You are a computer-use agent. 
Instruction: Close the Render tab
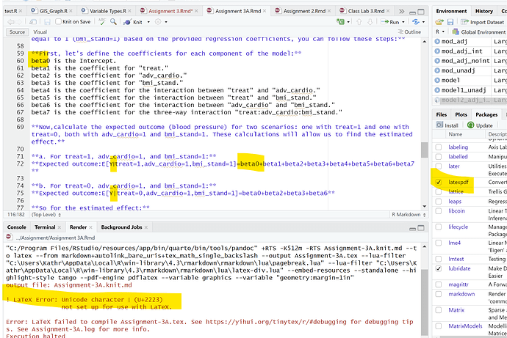(90, 227)
